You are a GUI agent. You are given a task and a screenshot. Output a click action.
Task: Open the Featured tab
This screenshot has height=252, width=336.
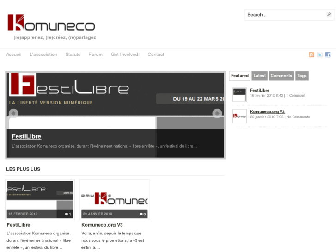tap(240, 76)
